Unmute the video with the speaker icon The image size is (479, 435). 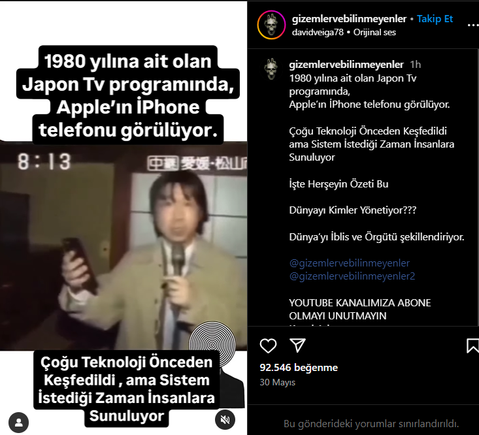tap(225, 419)
